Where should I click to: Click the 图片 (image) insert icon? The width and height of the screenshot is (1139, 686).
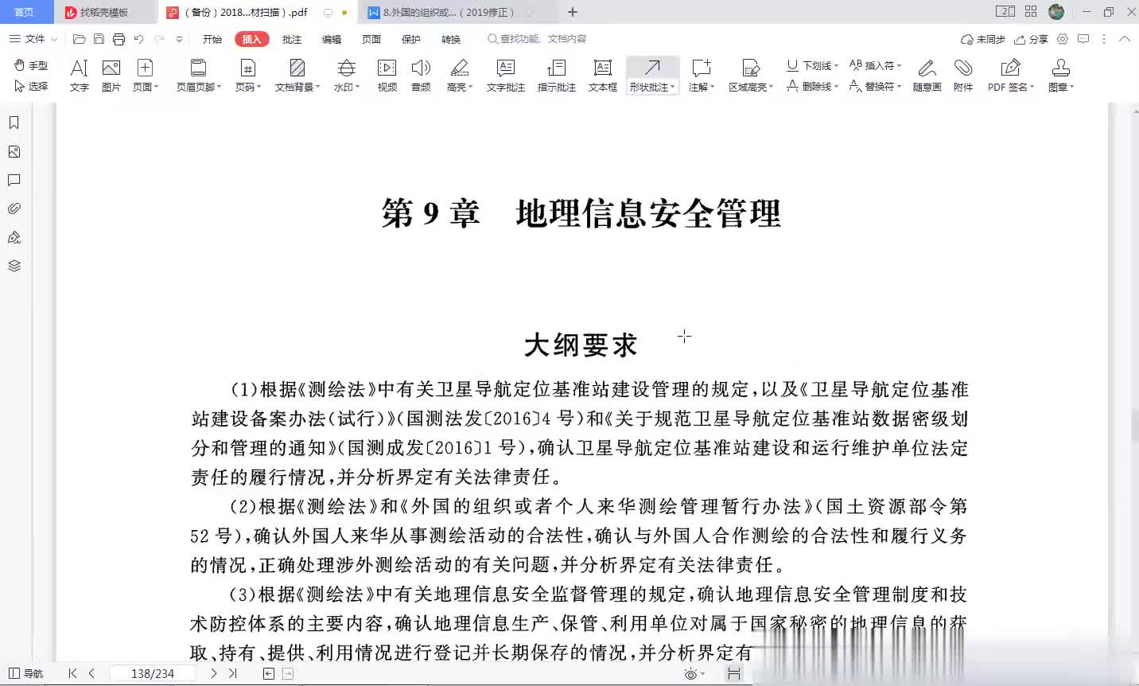tap(111, 76)
